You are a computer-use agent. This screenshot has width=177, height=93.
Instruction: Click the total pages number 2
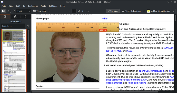click(x=83, y=11)
